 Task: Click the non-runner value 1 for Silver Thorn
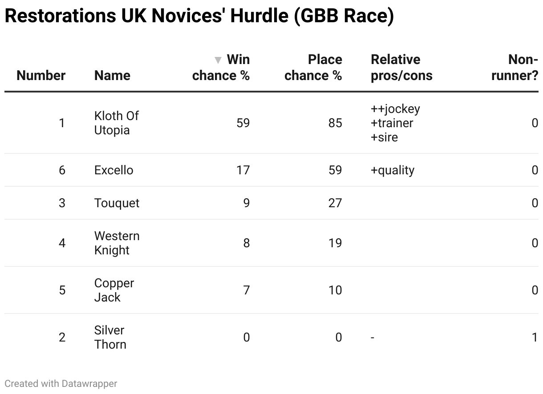pos(535,338)
